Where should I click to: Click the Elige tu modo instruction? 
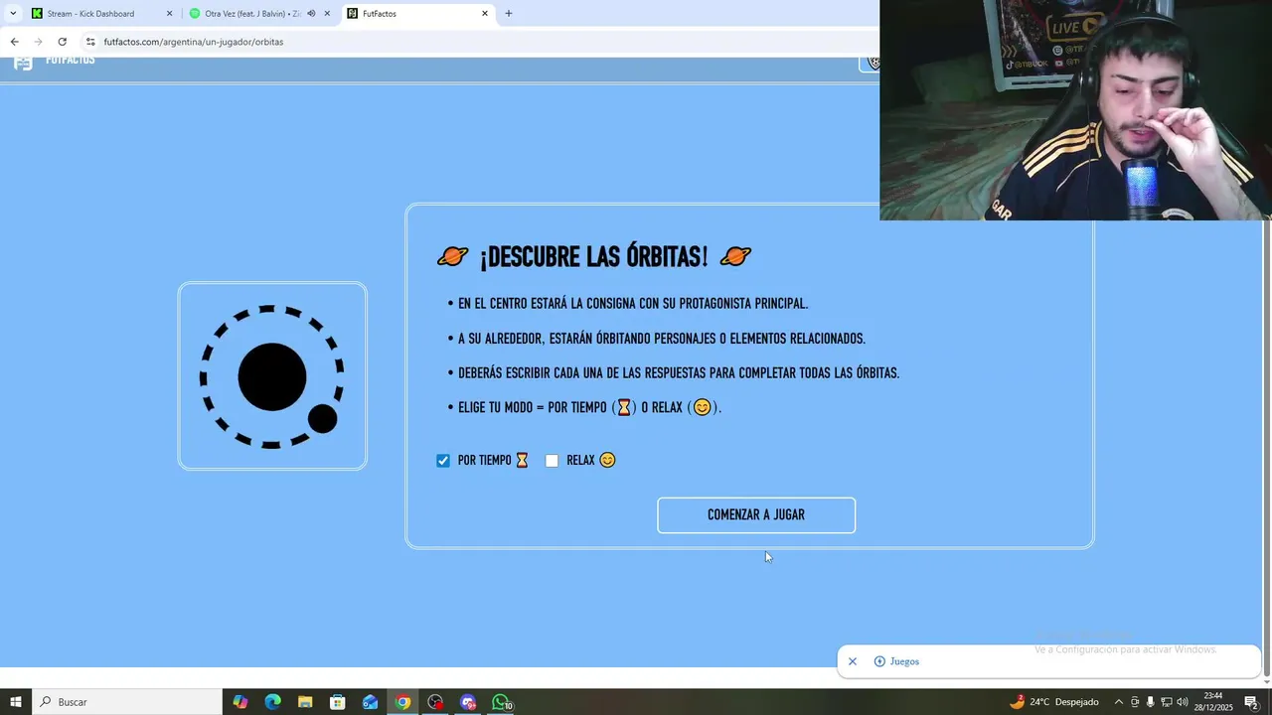589,407
